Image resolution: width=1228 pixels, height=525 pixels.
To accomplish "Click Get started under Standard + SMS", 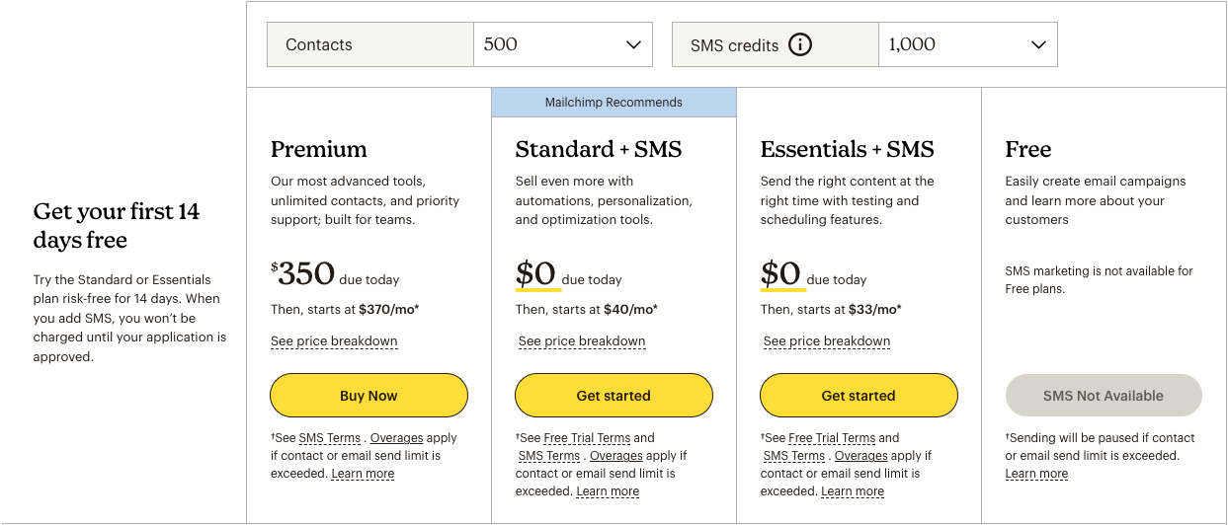I will click(x=614, y=396).
